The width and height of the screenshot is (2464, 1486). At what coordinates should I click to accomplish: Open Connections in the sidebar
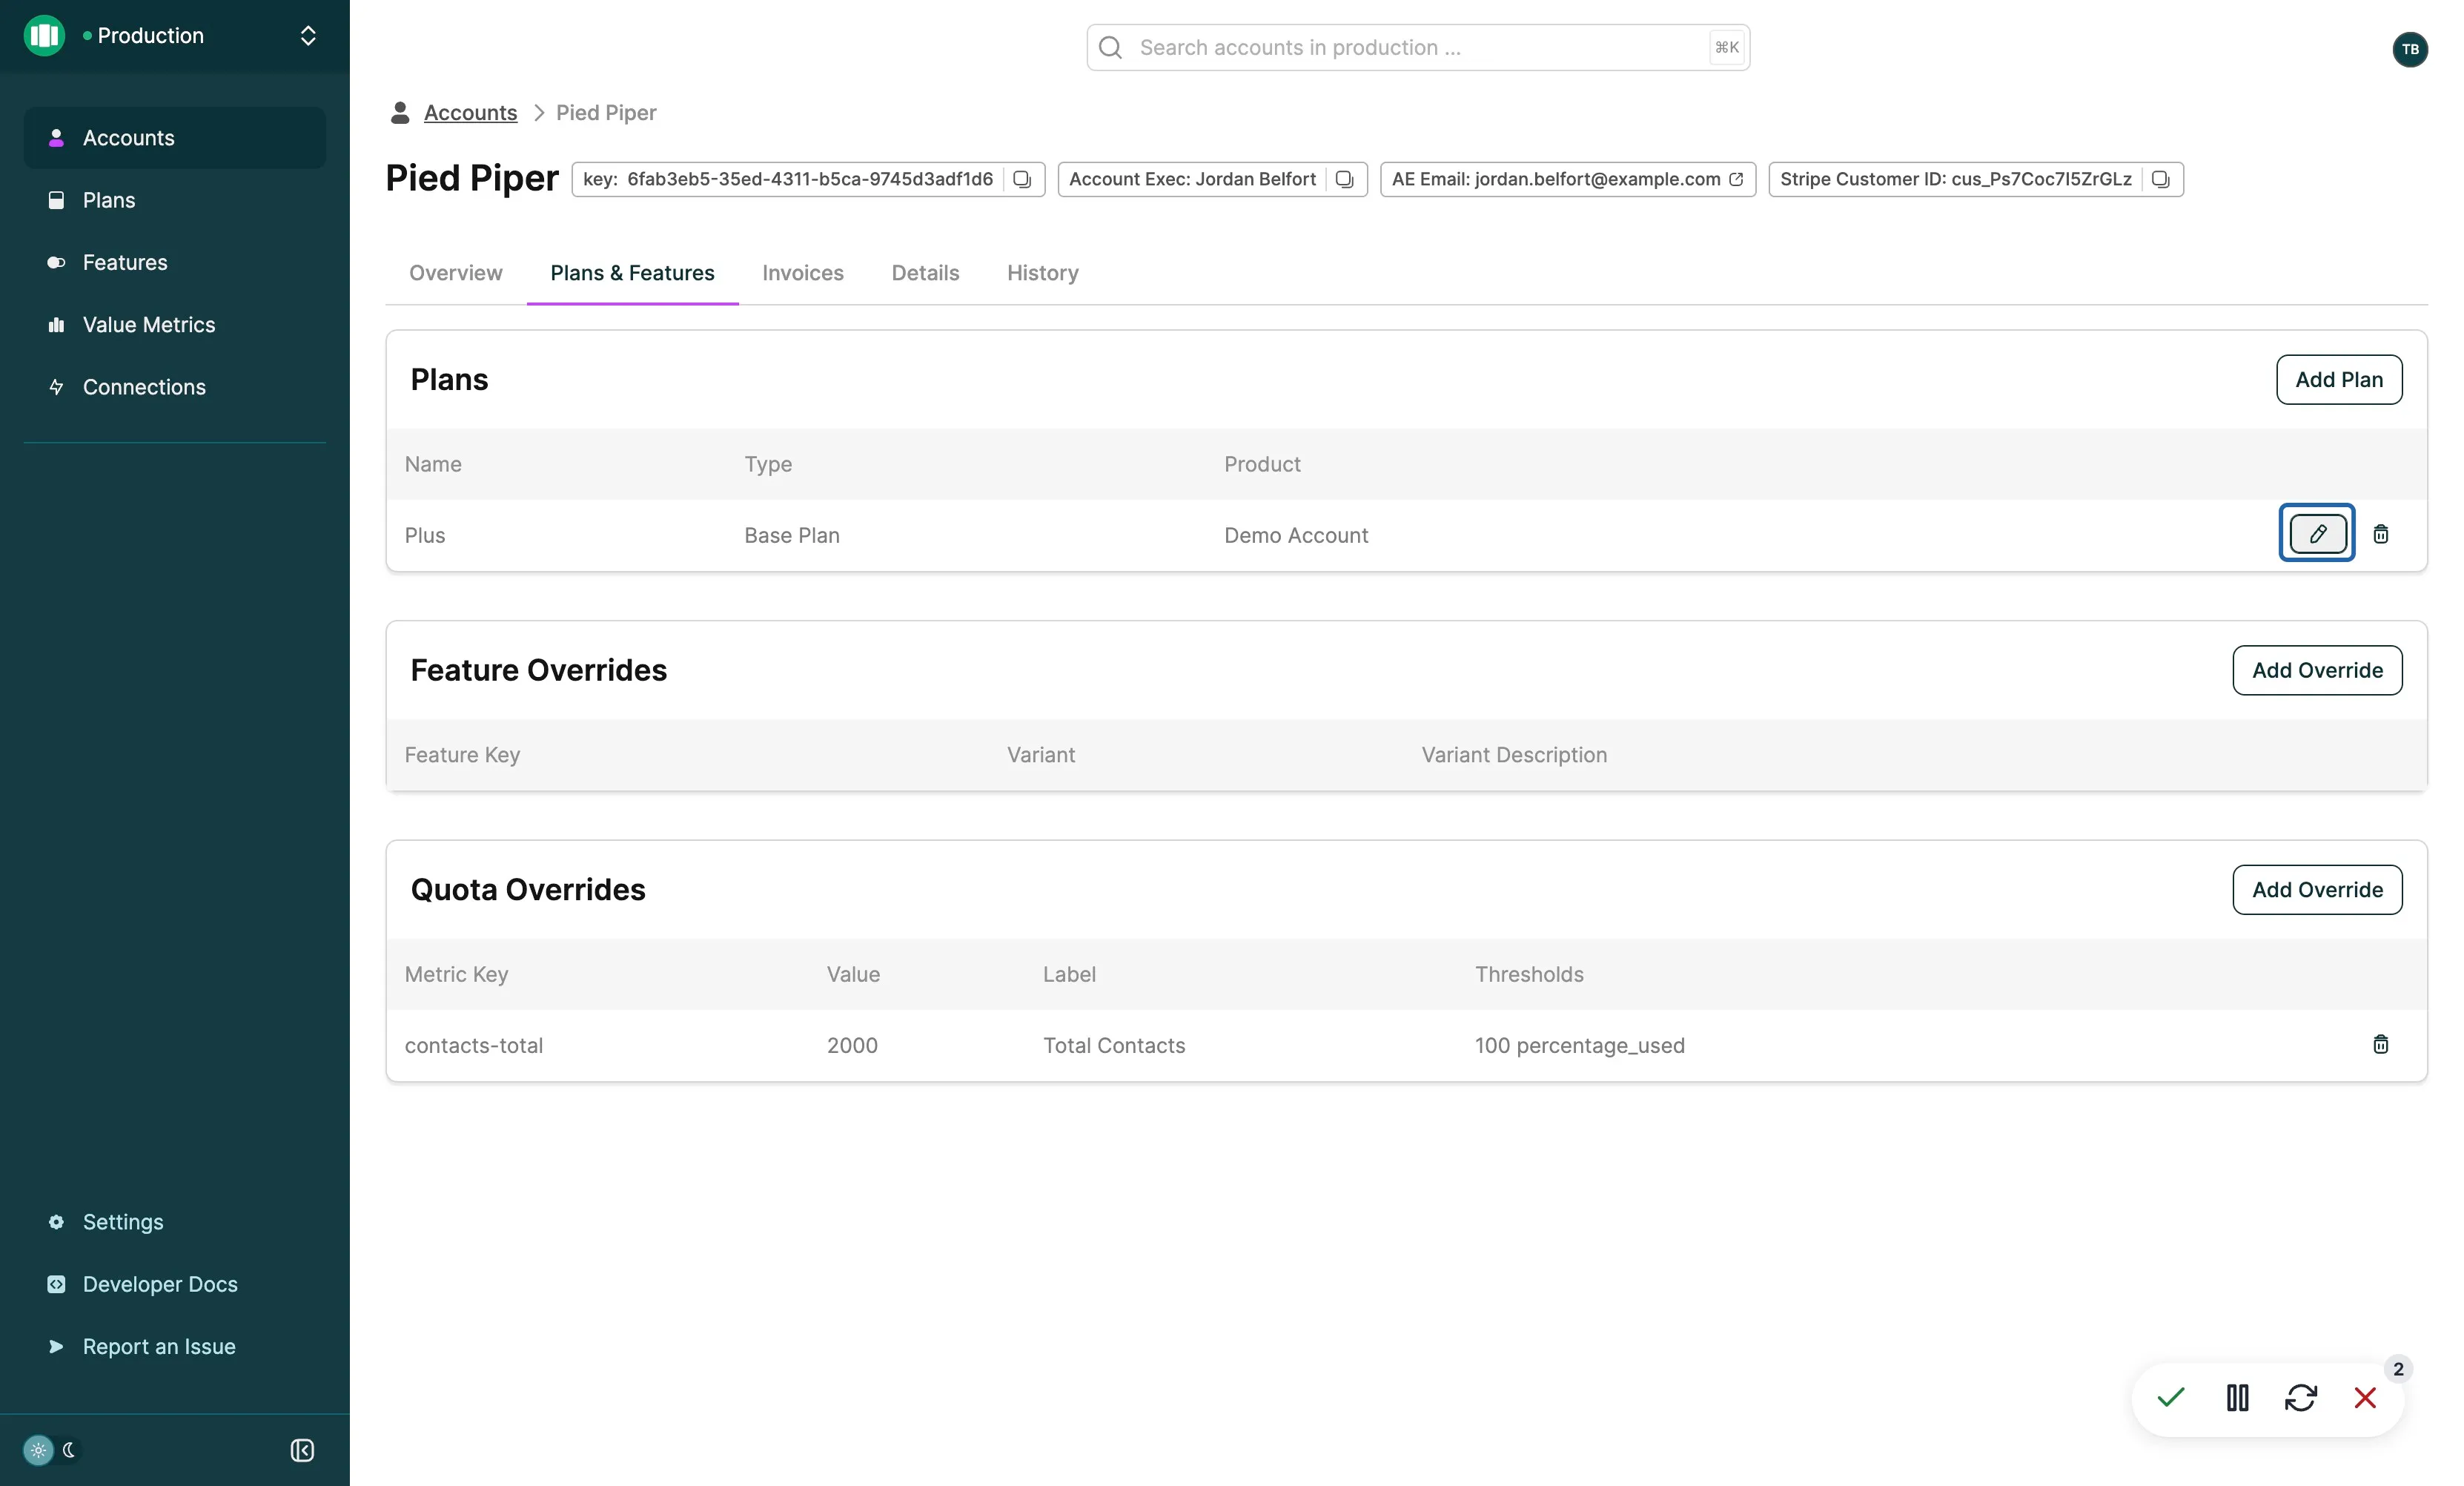(x=175, y=387)
